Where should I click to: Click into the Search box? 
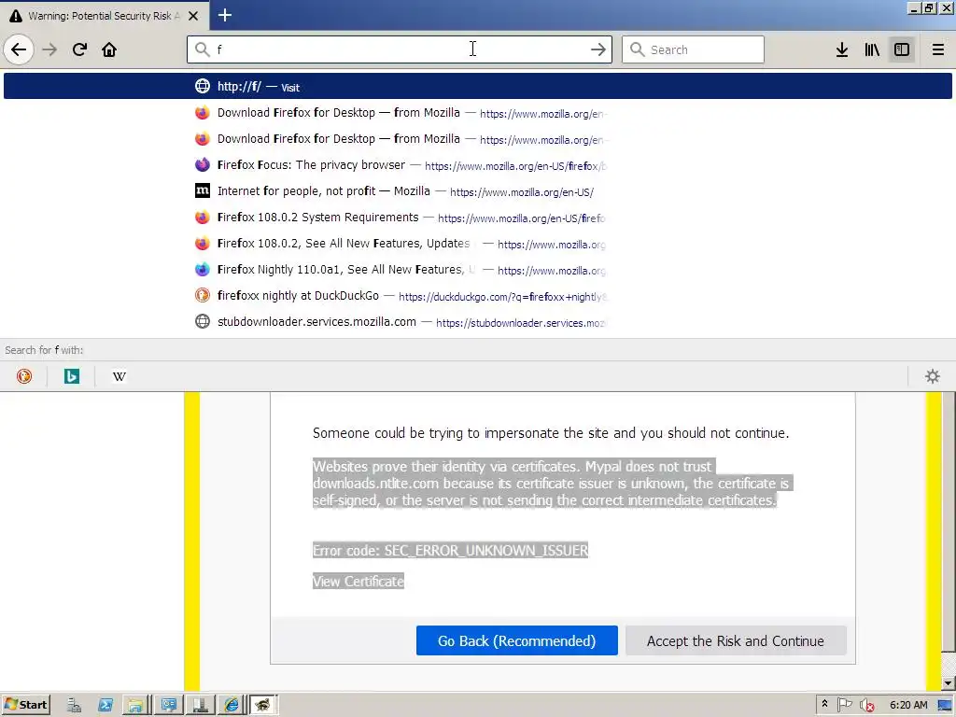(693, 49)
